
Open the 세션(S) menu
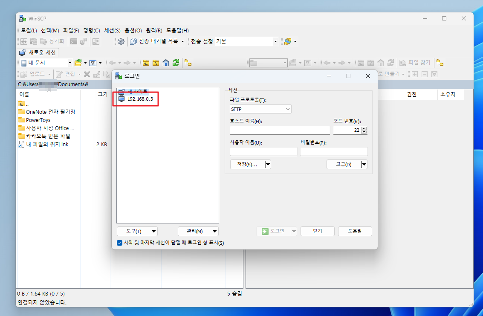112,30
